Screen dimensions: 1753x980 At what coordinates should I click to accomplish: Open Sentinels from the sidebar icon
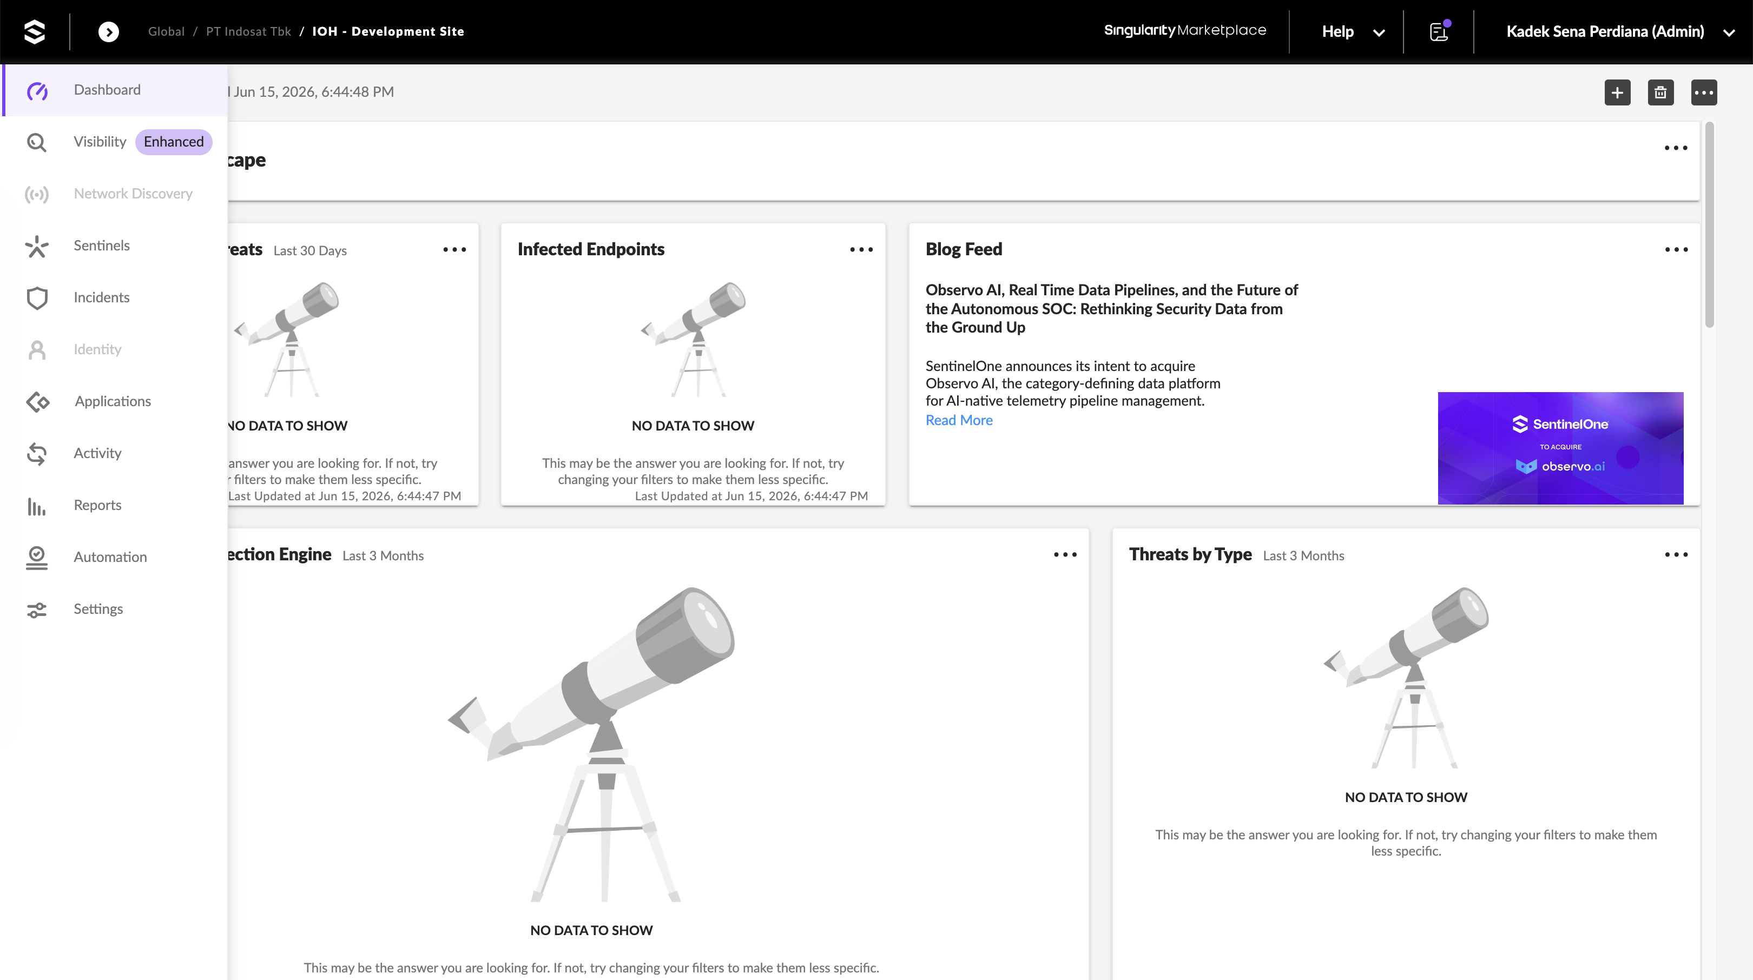point(37,246)
